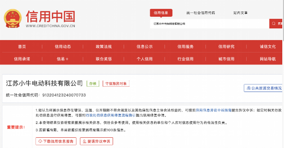Click 下载信用信息报告 button
Screen dimensions: 284x148
(x=56, y=141)
